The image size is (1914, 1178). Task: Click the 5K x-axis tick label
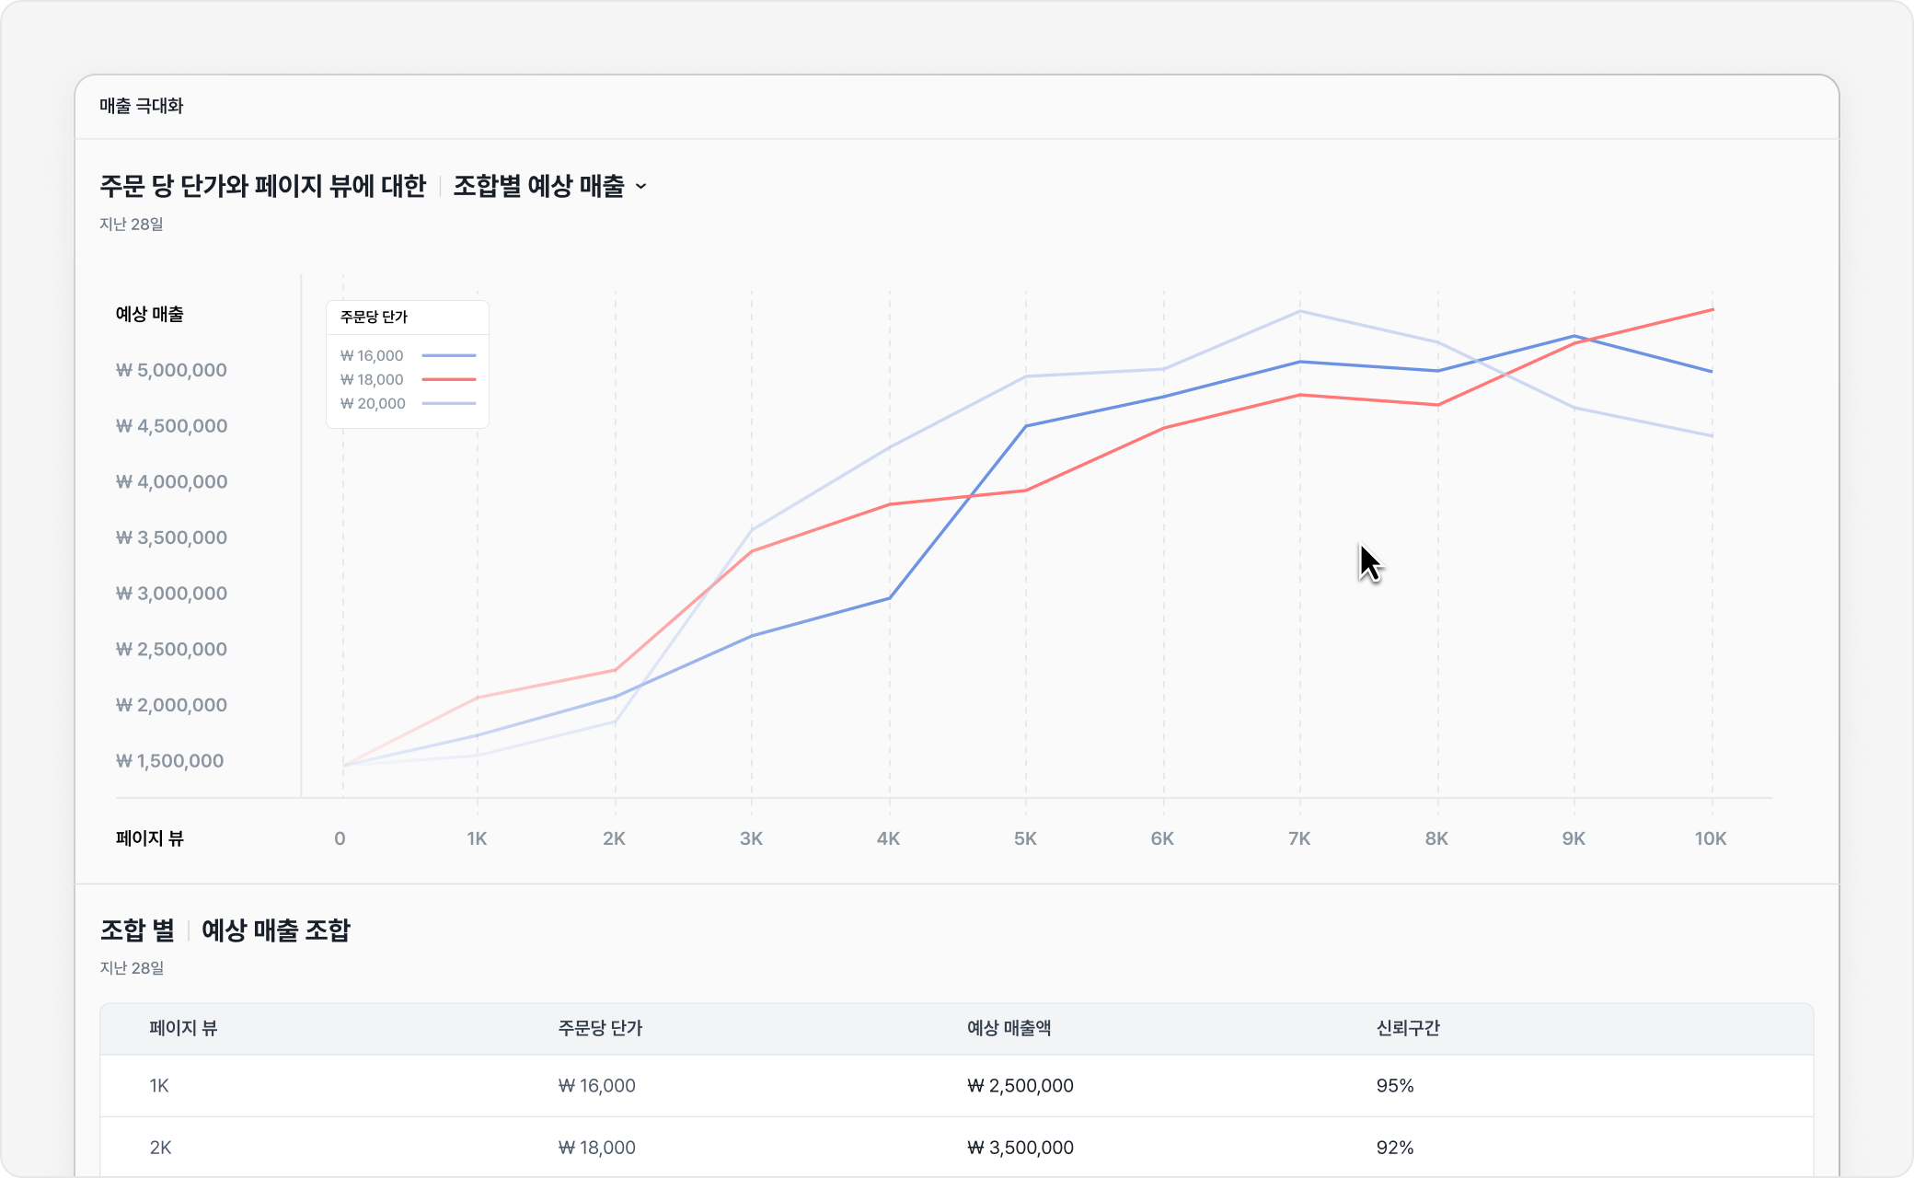coord(1025,838)
